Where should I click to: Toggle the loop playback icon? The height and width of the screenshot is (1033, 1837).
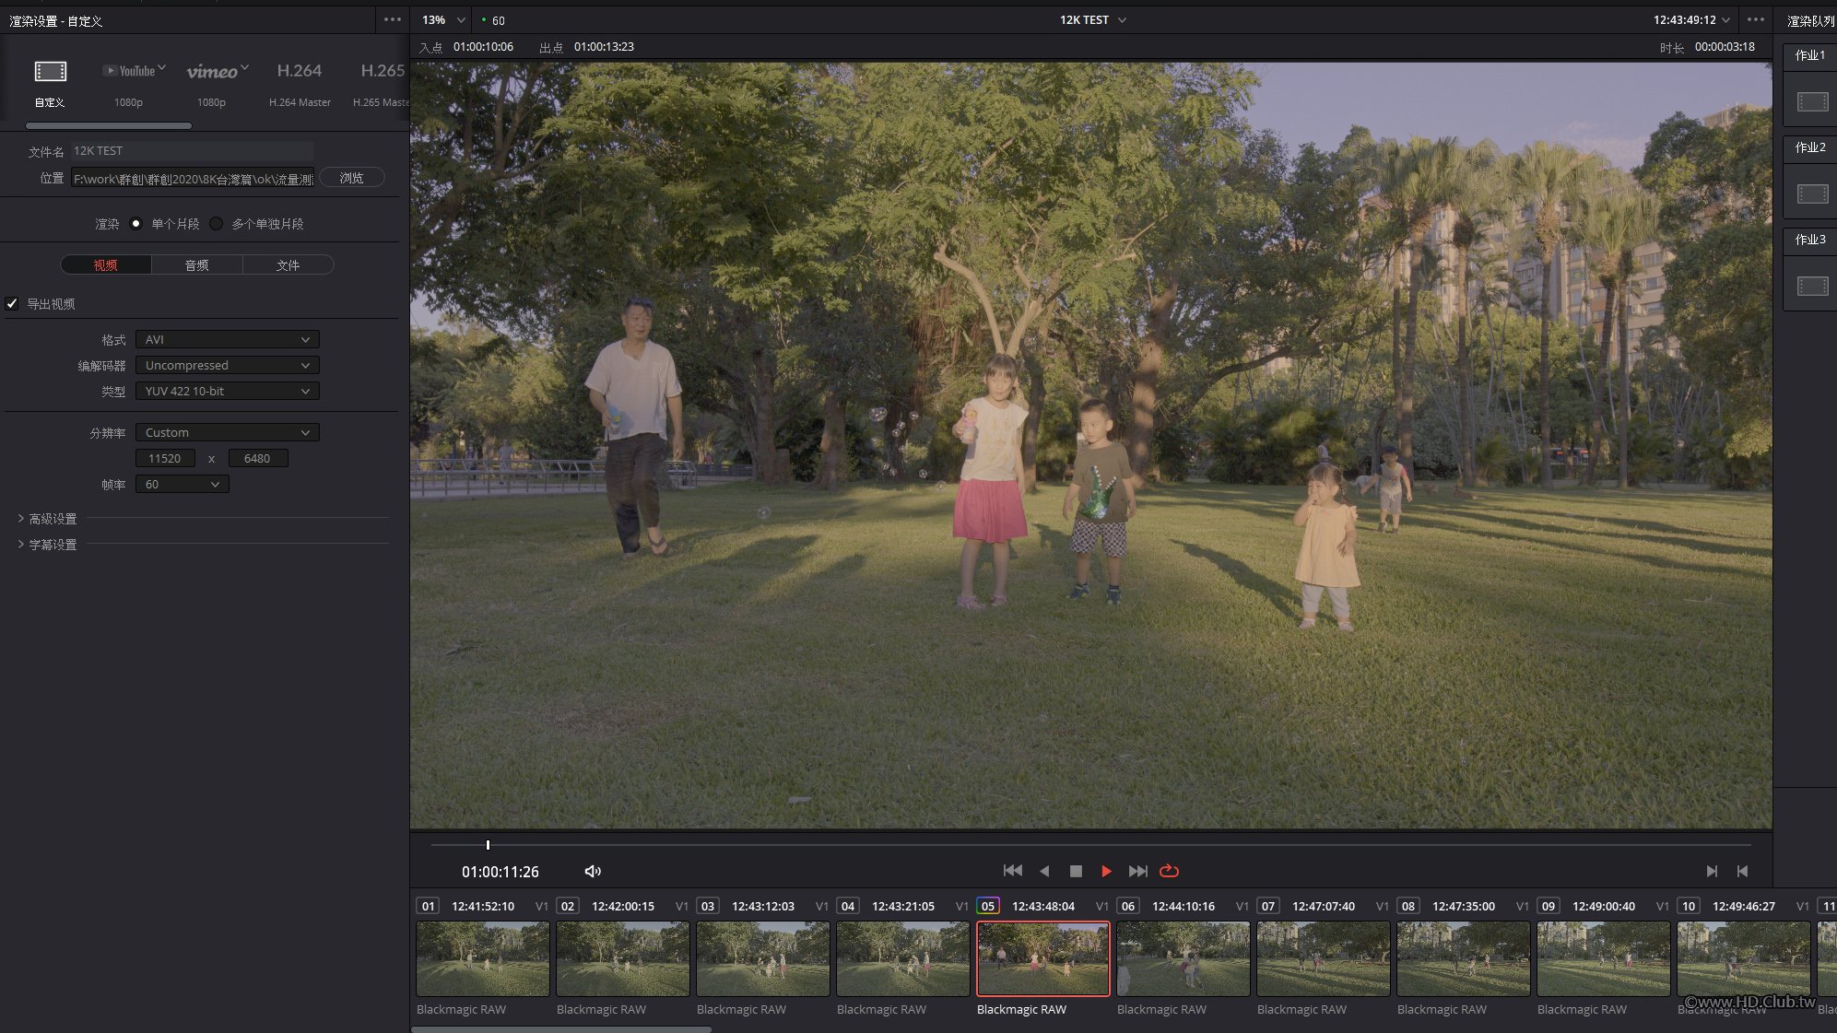pyautogui.click(x=1169, y=871)
